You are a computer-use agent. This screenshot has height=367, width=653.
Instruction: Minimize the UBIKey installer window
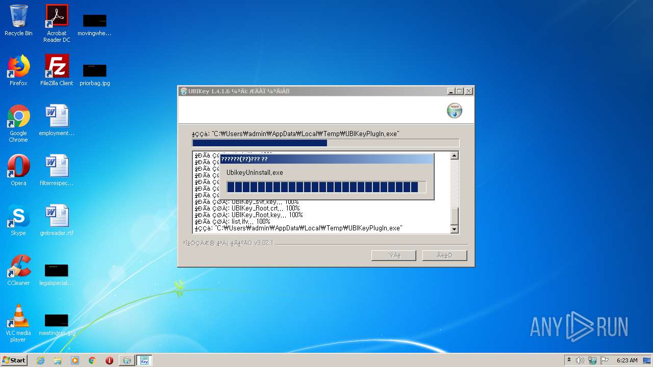click(x=451, y=91)
